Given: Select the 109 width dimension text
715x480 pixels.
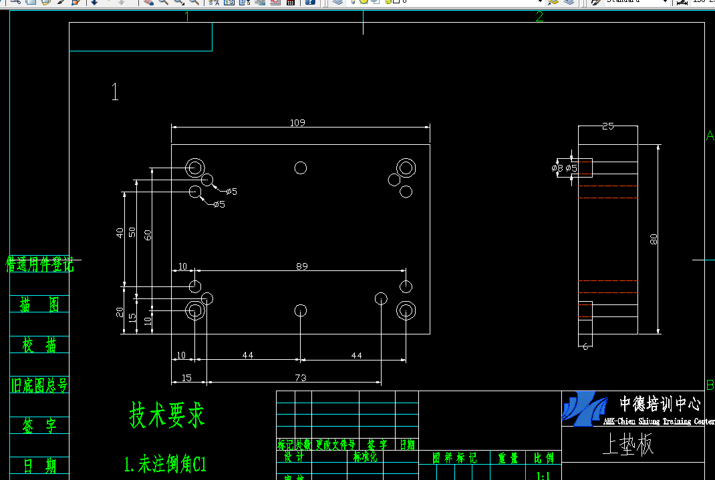Looking at the screenshot, I should coord(297,123).
